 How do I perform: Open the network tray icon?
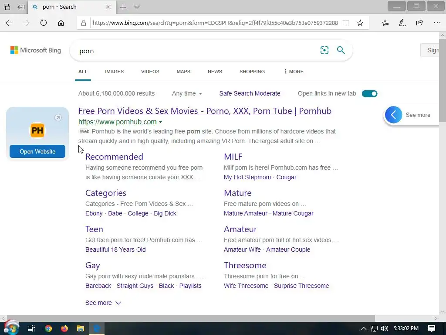pyautogui.click(x=374, y=328)
